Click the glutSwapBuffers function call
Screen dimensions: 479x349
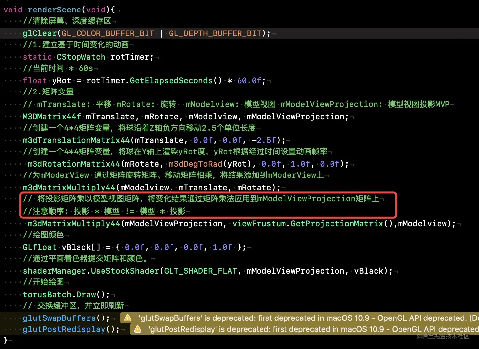coord(59,318)
